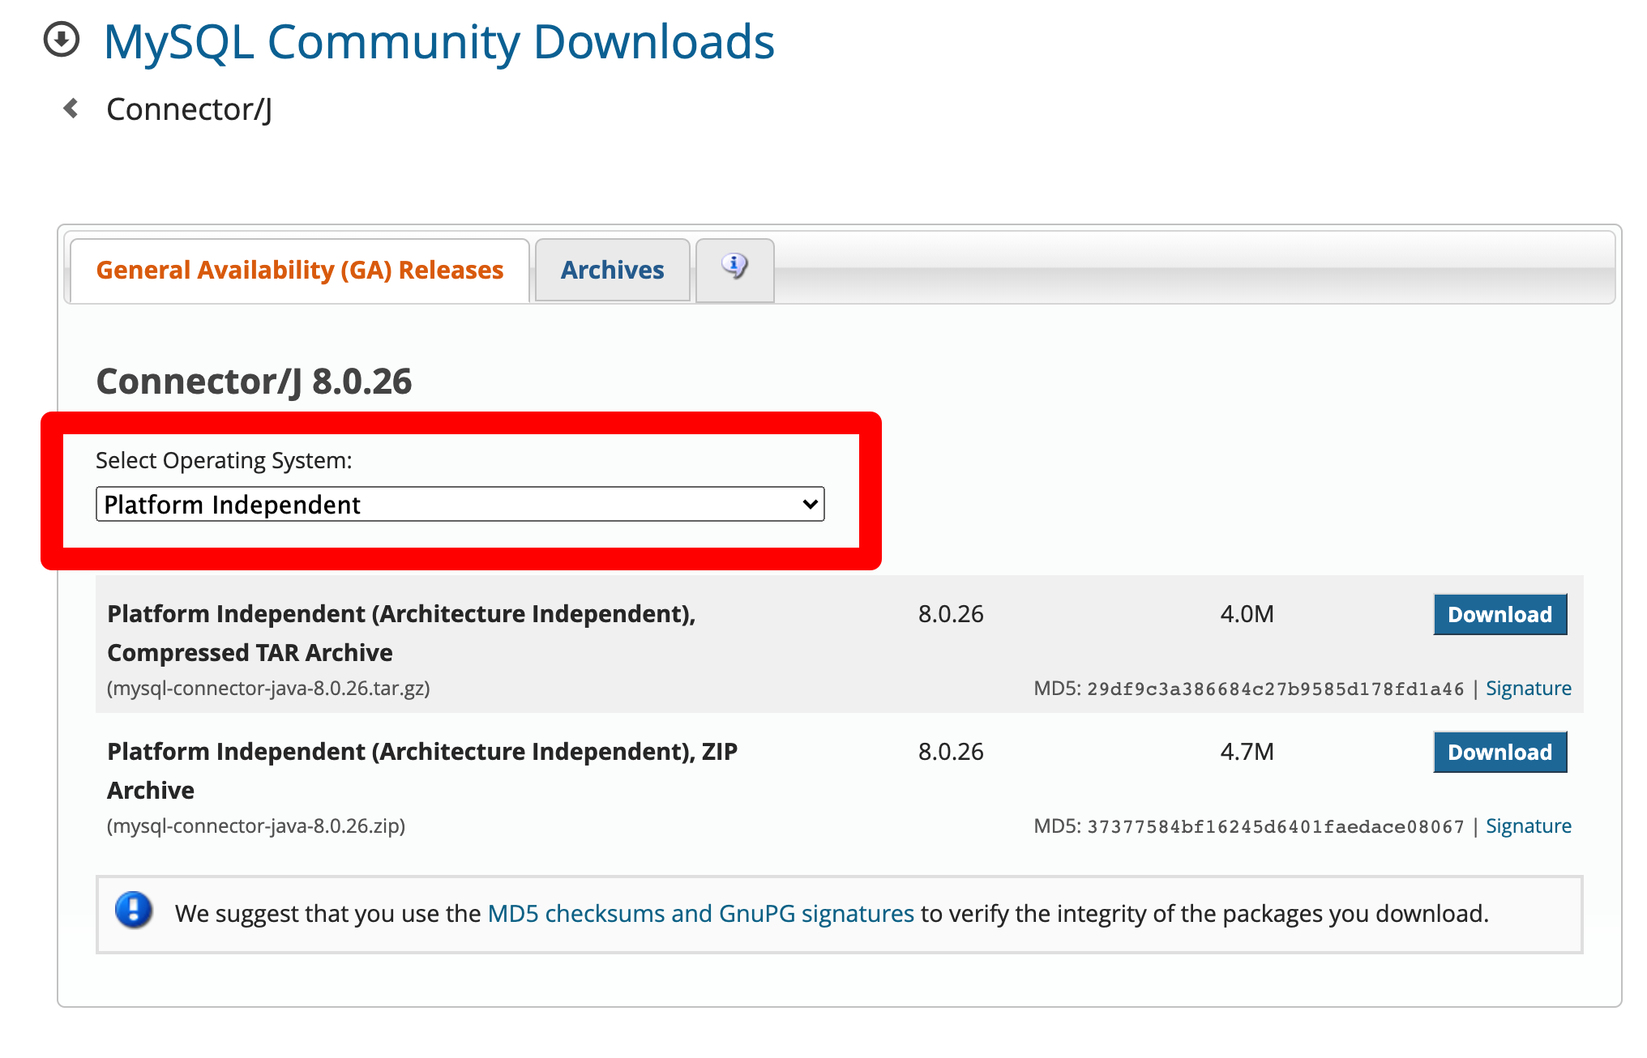Viewport: 1647px width, 1058px height.
Task: Click the 4.0M file size value
Action: [1247, 614]
